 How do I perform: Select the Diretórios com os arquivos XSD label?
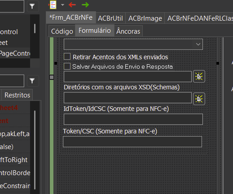(x=122, y=87)
